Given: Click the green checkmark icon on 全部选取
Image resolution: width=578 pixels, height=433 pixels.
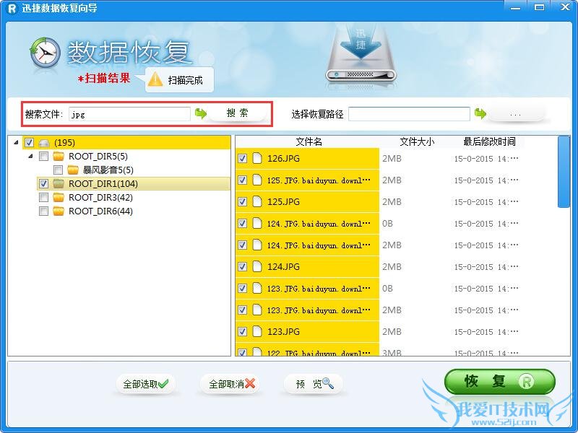Looking at the screenshot, I should (163, 383).
